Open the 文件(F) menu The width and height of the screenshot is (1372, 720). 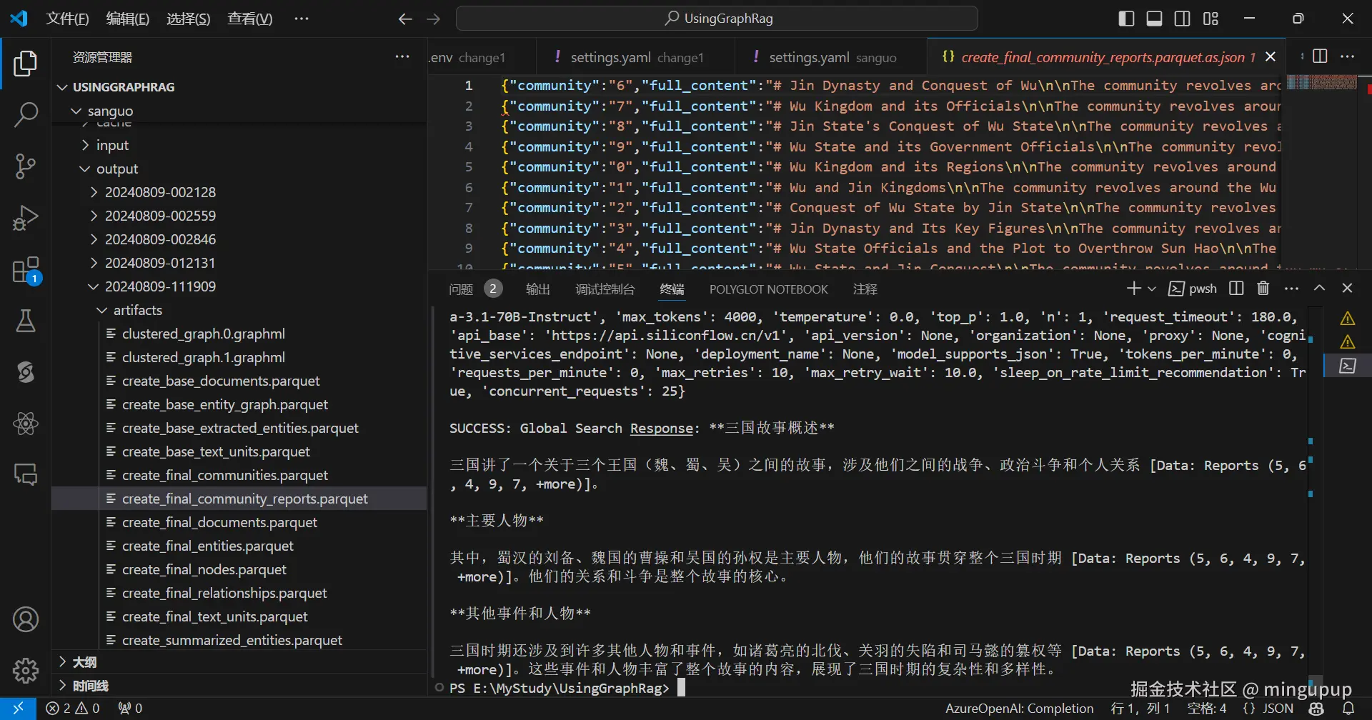(x=67, y=19)
